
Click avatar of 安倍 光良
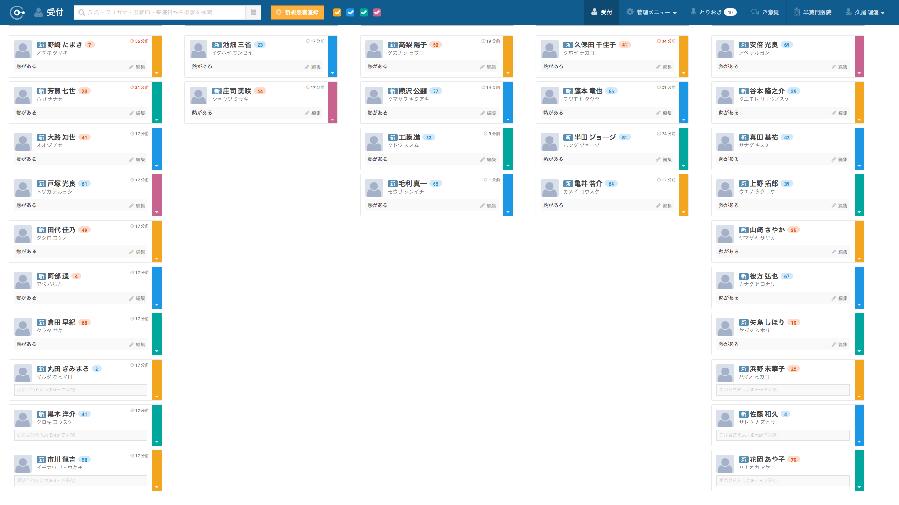coord(725,49)
